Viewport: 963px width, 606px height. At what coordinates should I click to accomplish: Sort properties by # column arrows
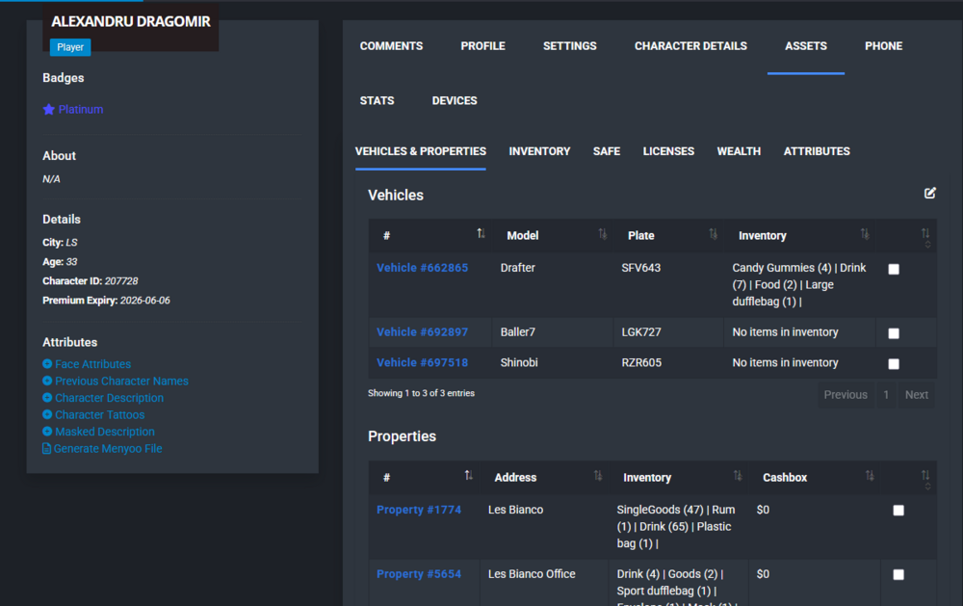click(469, 475)
